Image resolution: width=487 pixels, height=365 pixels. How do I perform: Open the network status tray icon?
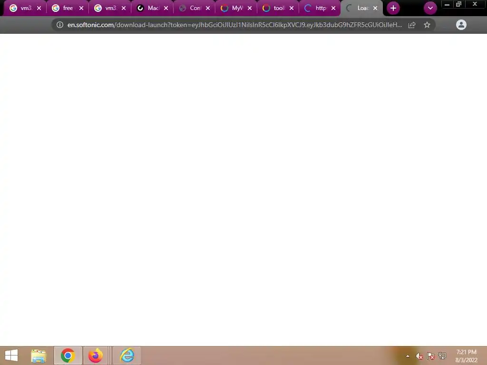pos(442,355)
